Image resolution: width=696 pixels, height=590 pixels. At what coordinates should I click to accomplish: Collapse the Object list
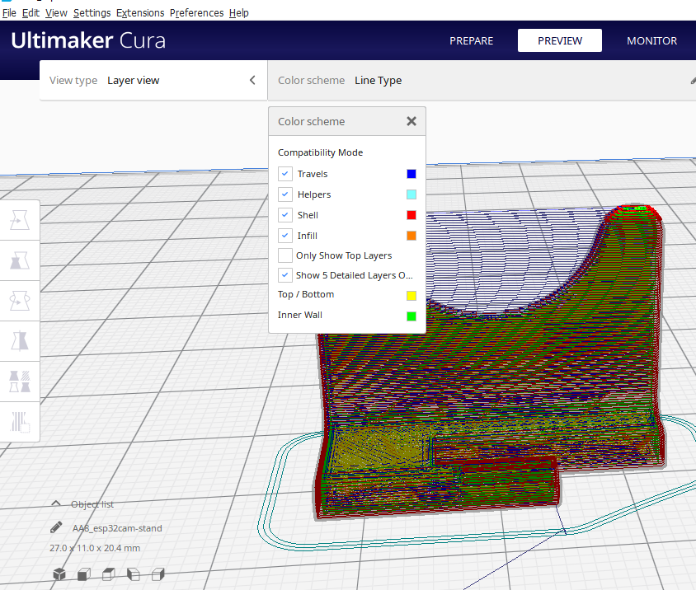click(56, 503)
